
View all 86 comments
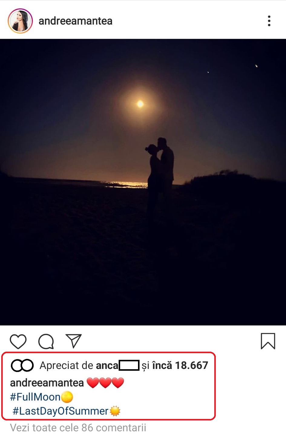pyautogui.click(x=78, y=428)
